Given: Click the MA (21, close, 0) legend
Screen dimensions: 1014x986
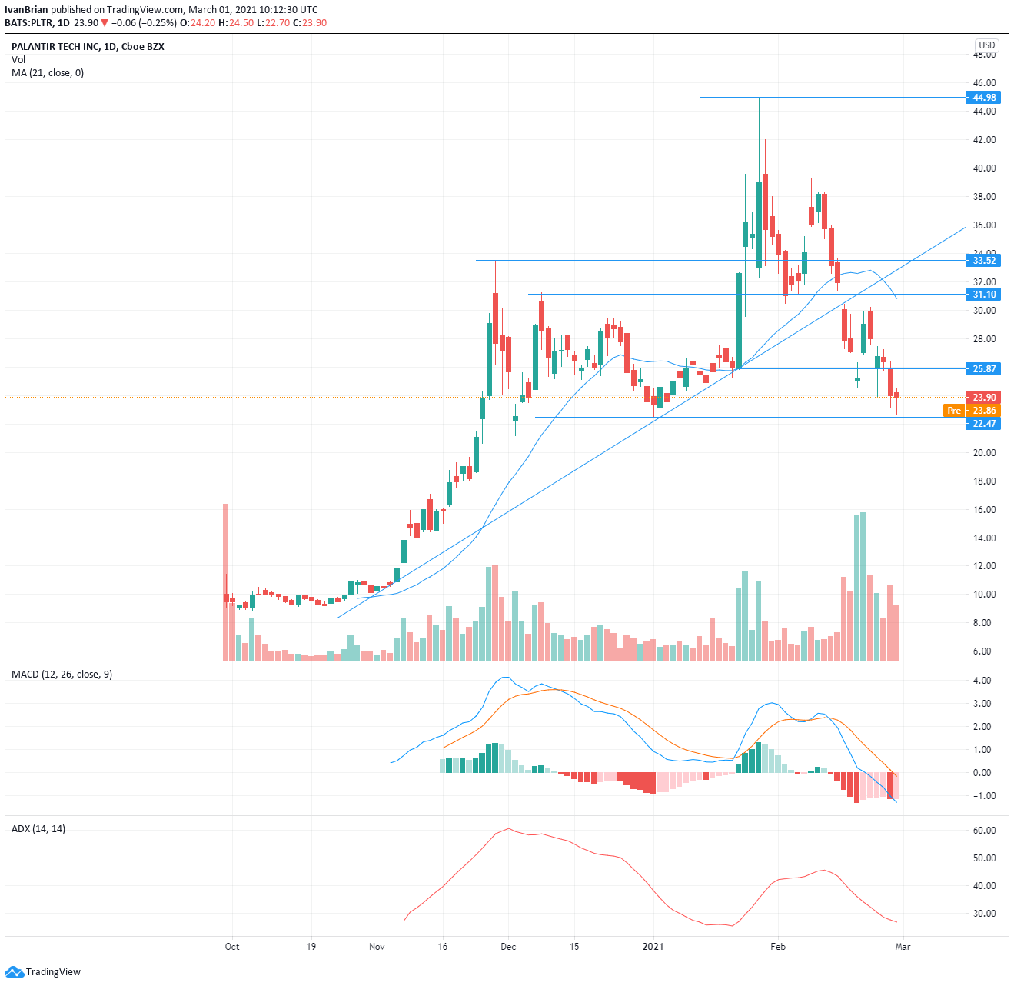Looking at the screenshot, I should (x=48, y=73).
